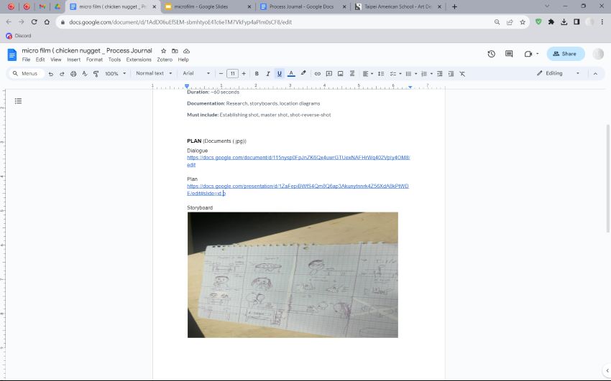Screen dimensions: 611x381
Task: Click the Print icon
Action: [x=73, y=73]
